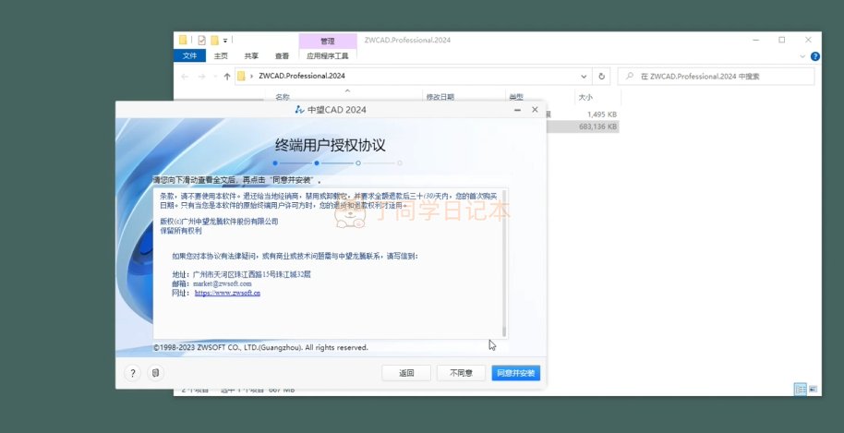Click 同意并安装 to agree and install

click(515, 373)
